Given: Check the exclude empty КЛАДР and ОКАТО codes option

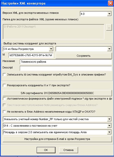Looking at the screenshot, I should click(5, 112).
